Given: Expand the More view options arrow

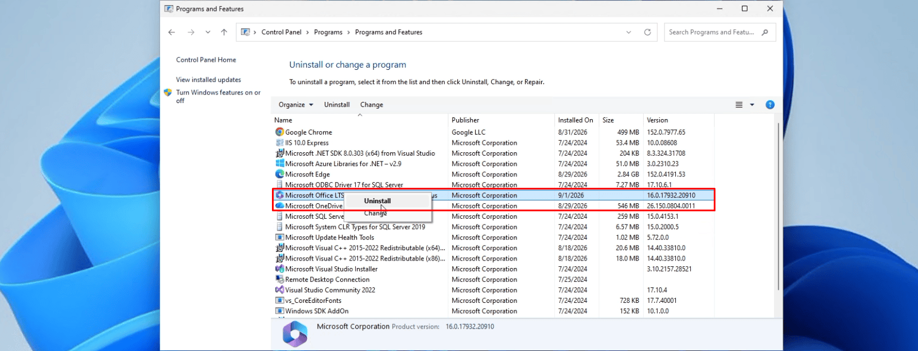Looking at the screenshot, I should (752, 105).
